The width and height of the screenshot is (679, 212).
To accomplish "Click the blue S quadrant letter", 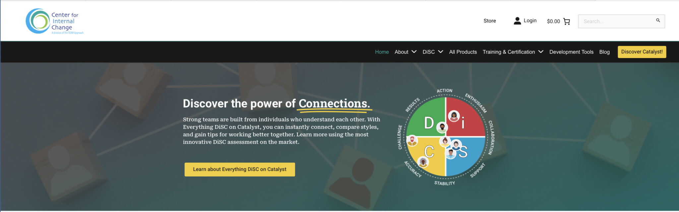I will 463,152.
